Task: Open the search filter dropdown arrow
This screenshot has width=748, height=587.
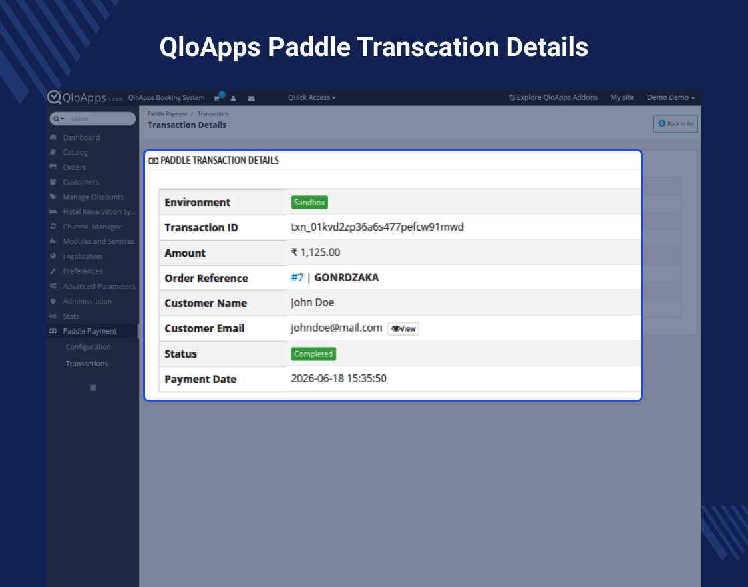Action: point(59,119)
